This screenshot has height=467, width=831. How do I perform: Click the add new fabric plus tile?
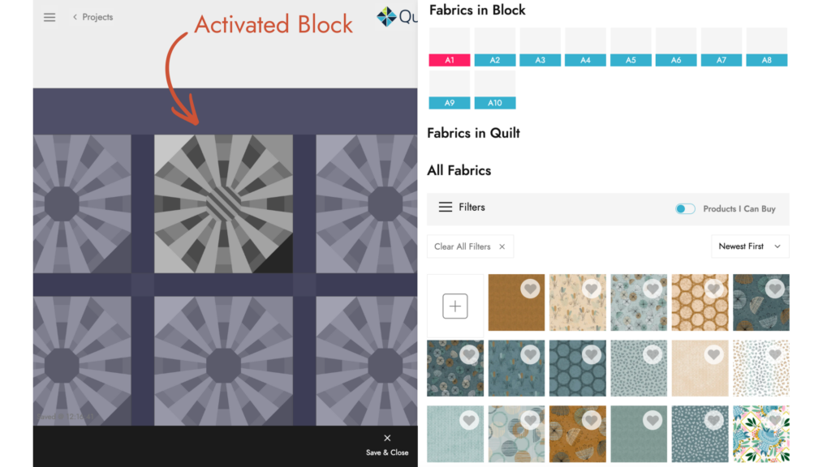(x=455, y=306)
